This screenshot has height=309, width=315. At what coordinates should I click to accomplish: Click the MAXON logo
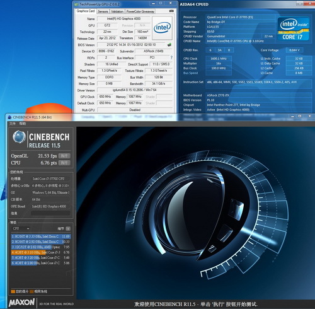click(21, 303)
